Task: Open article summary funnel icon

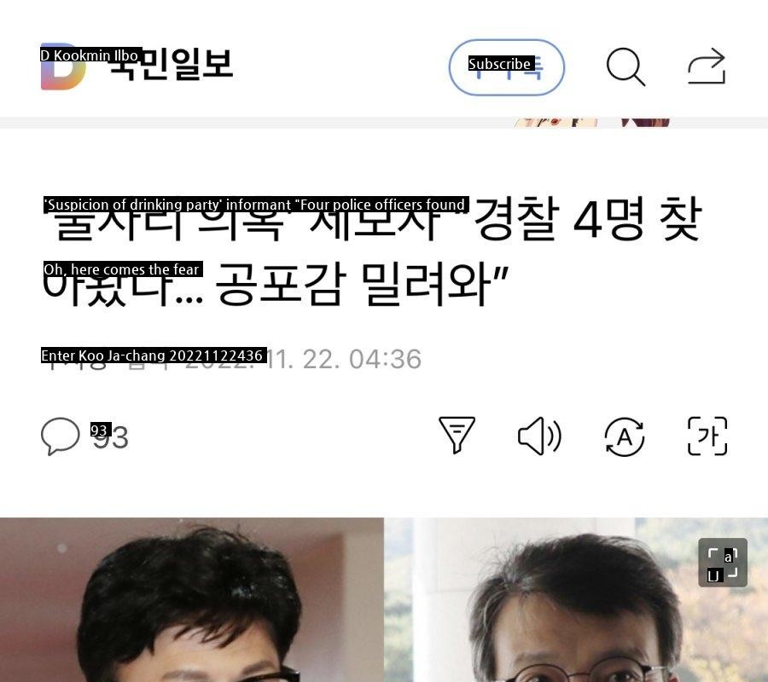Action: [x=457, y=435]
